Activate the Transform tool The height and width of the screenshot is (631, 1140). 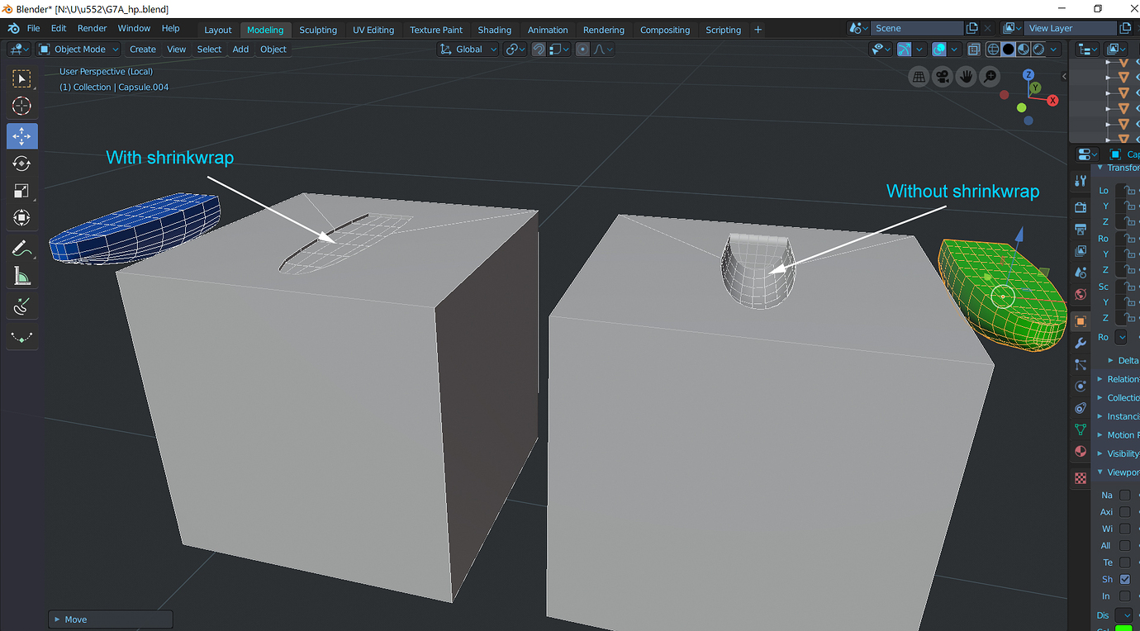point(21,218)
